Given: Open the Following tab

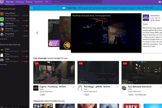Looking at the screenshot, I should pyautogui.click(x=20, y=2).
